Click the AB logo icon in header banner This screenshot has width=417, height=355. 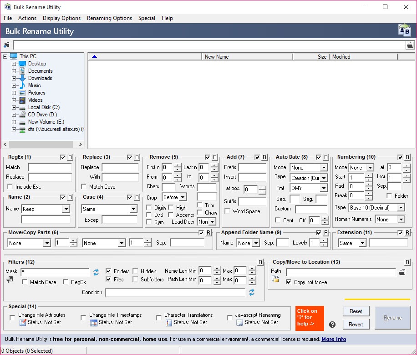(x=405, y=30)
